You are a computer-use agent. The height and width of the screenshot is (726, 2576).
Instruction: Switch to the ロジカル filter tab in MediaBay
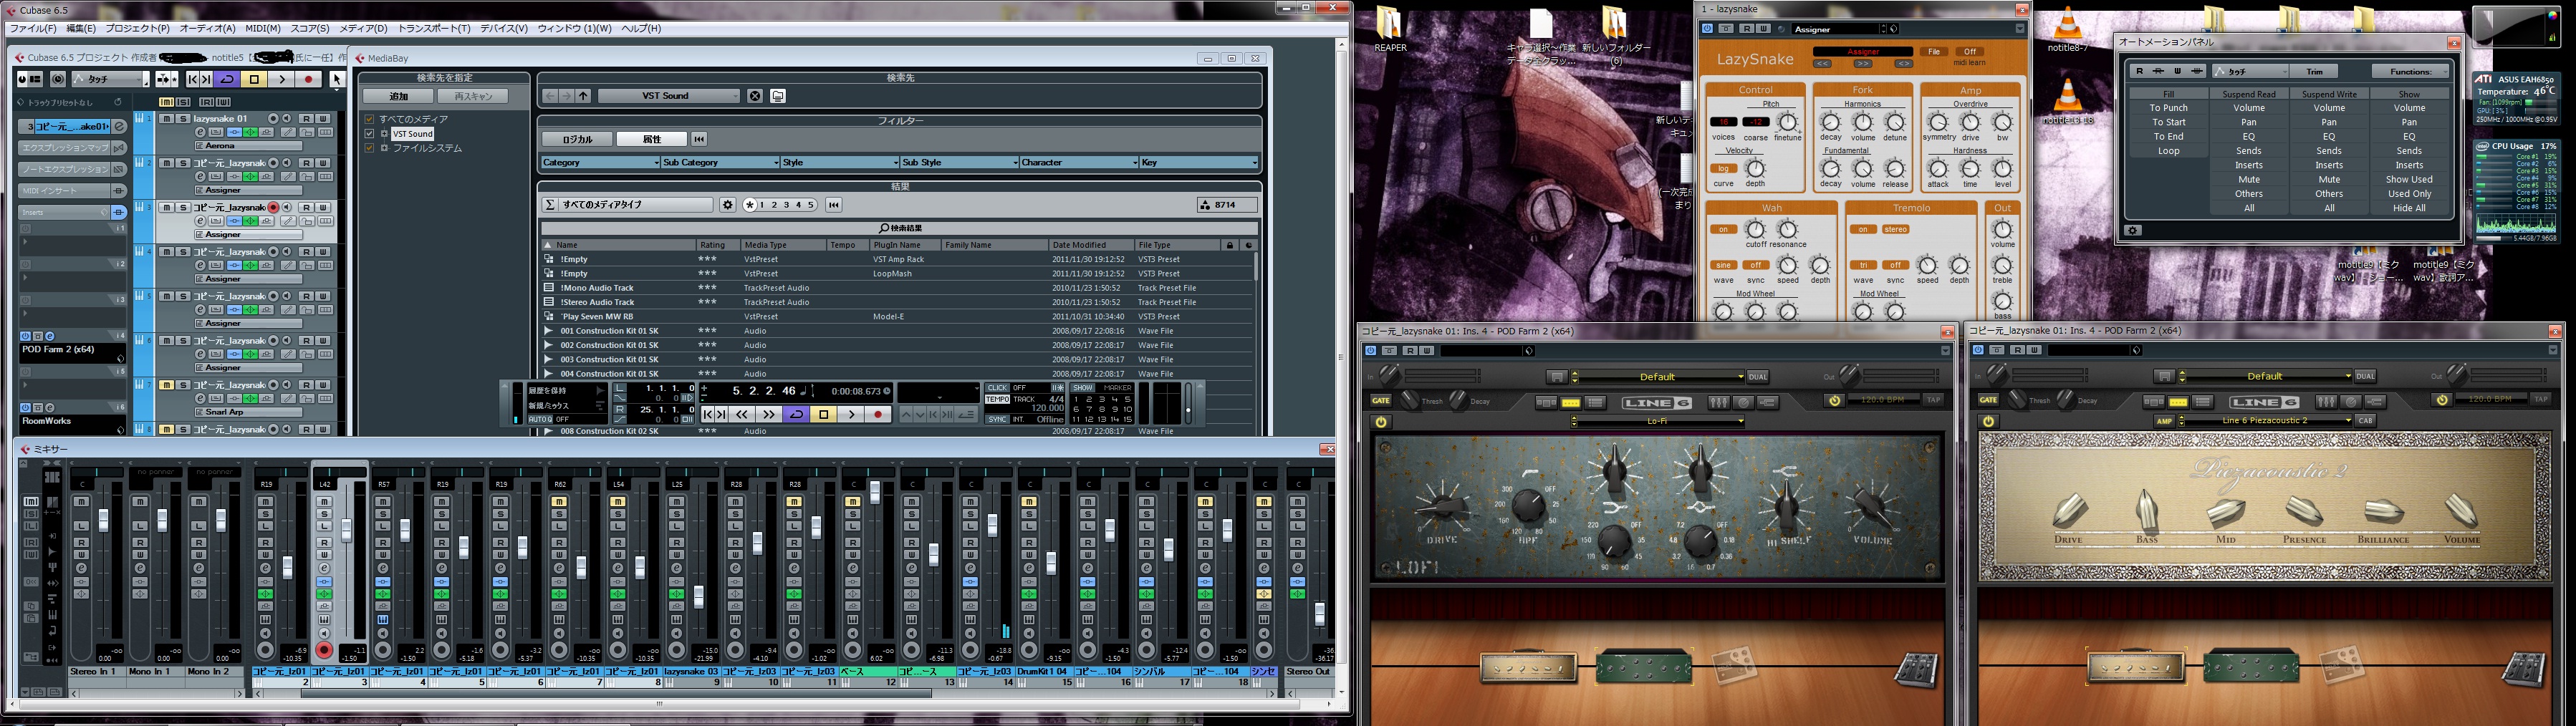577,139
